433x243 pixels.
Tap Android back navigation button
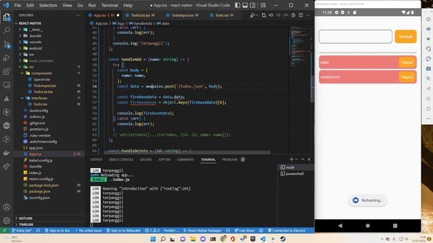[x=340, y=225]
